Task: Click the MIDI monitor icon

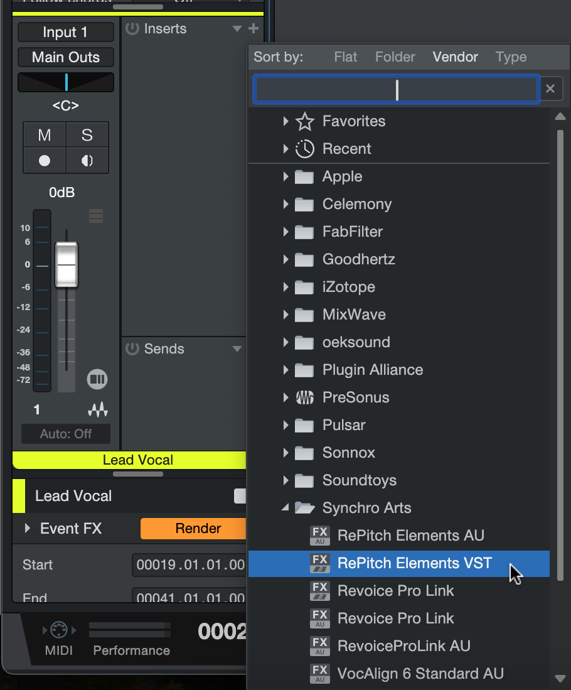Action: coord(58,630)
